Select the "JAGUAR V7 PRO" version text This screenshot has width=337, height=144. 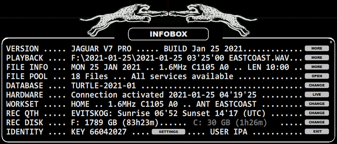[101, 49]
